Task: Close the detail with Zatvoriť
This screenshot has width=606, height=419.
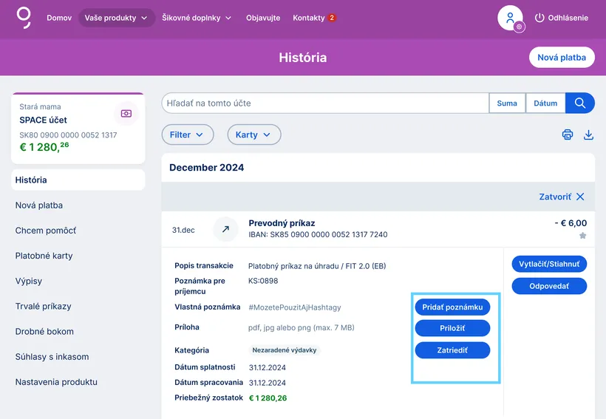Action: point(562,197)
